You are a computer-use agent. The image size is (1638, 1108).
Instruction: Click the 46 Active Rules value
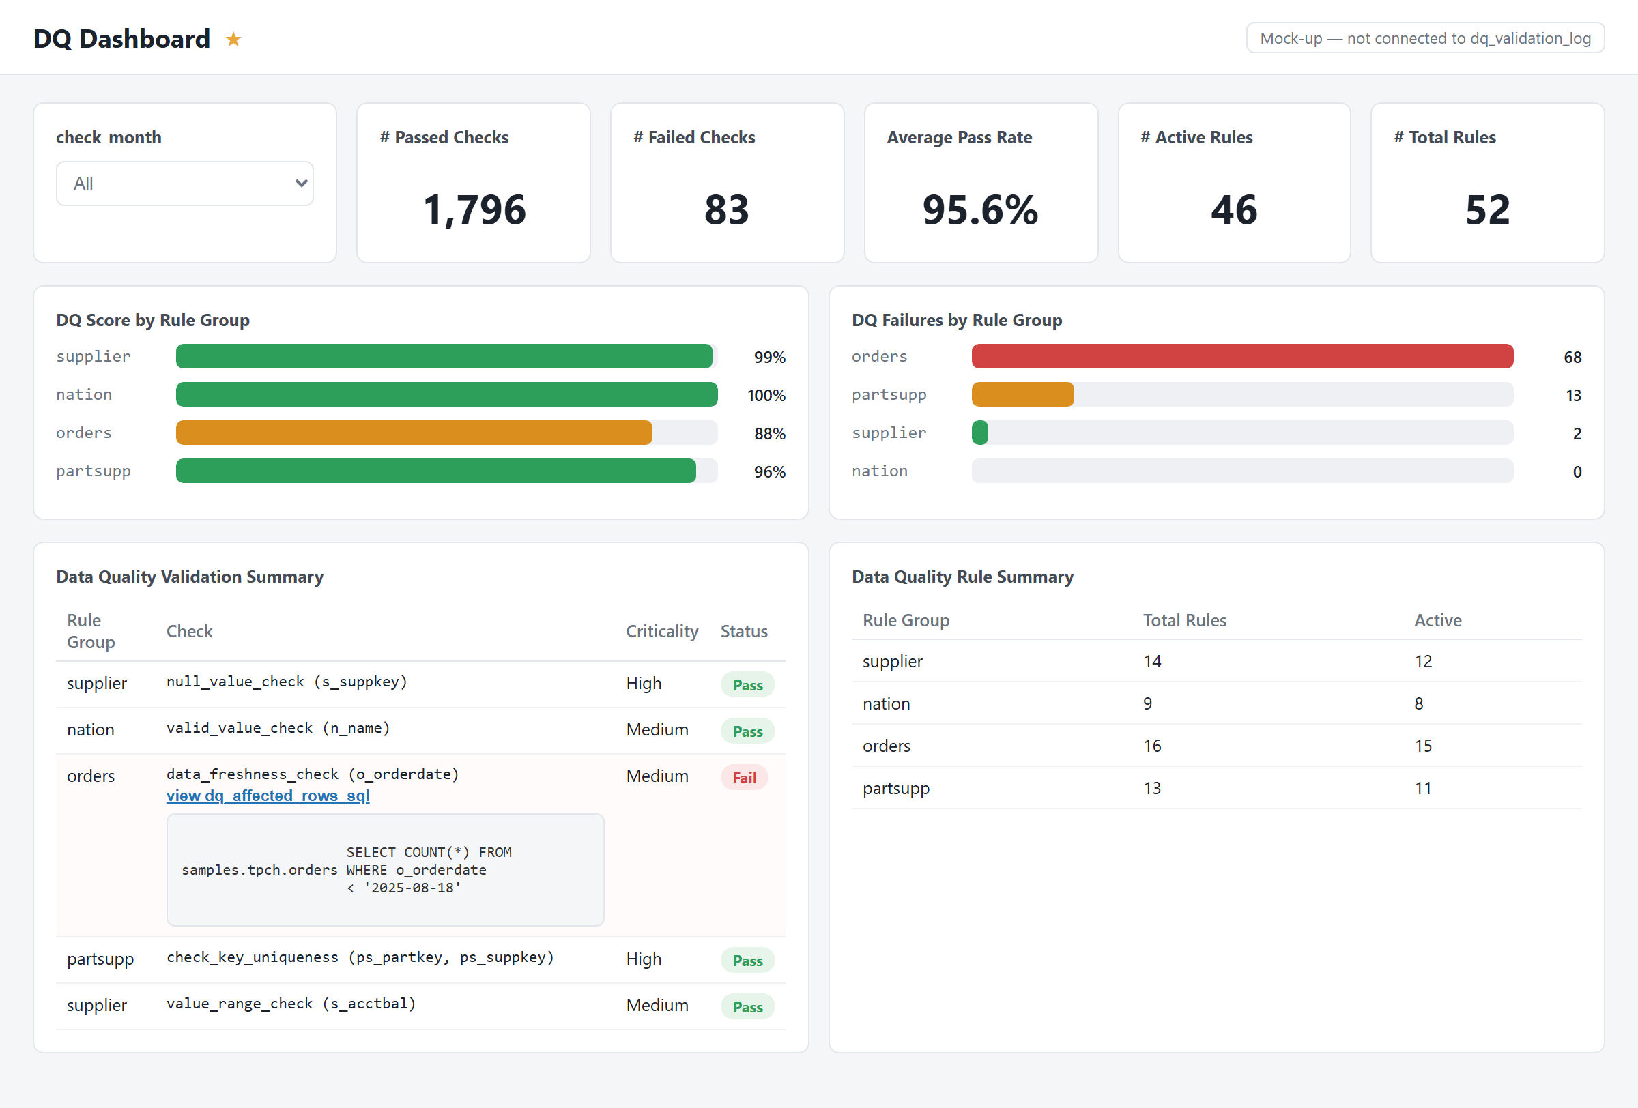click(x=1234, y=210)
